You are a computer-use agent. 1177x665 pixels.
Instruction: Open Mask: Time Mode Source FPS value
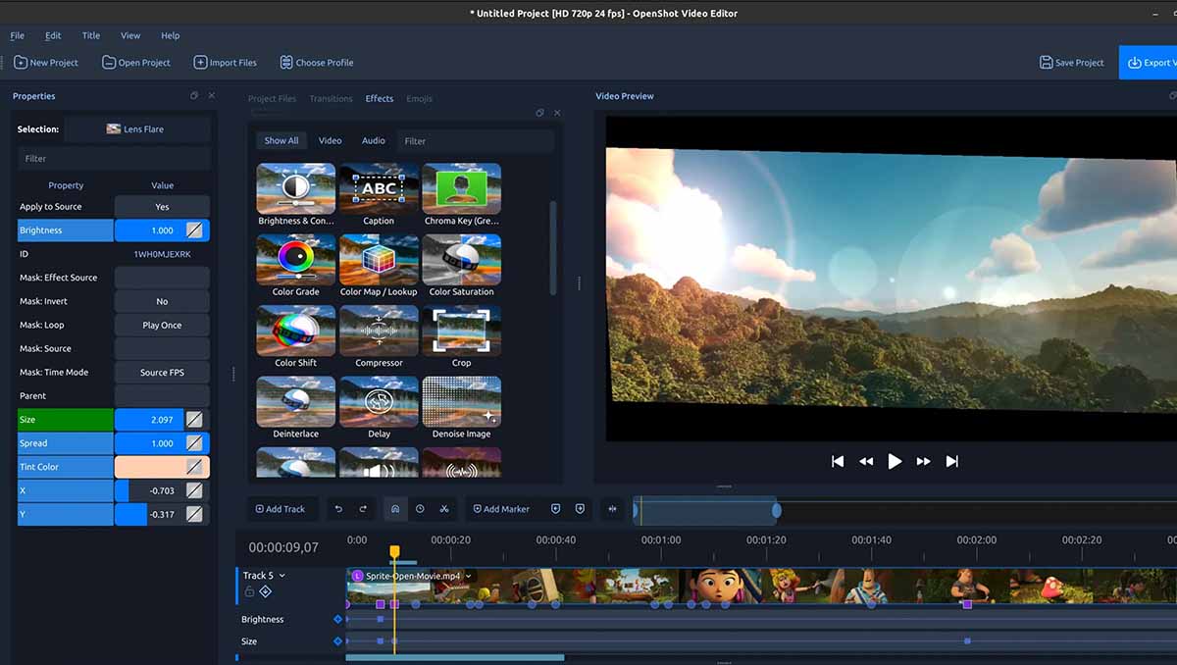click(x=162, y=372)
